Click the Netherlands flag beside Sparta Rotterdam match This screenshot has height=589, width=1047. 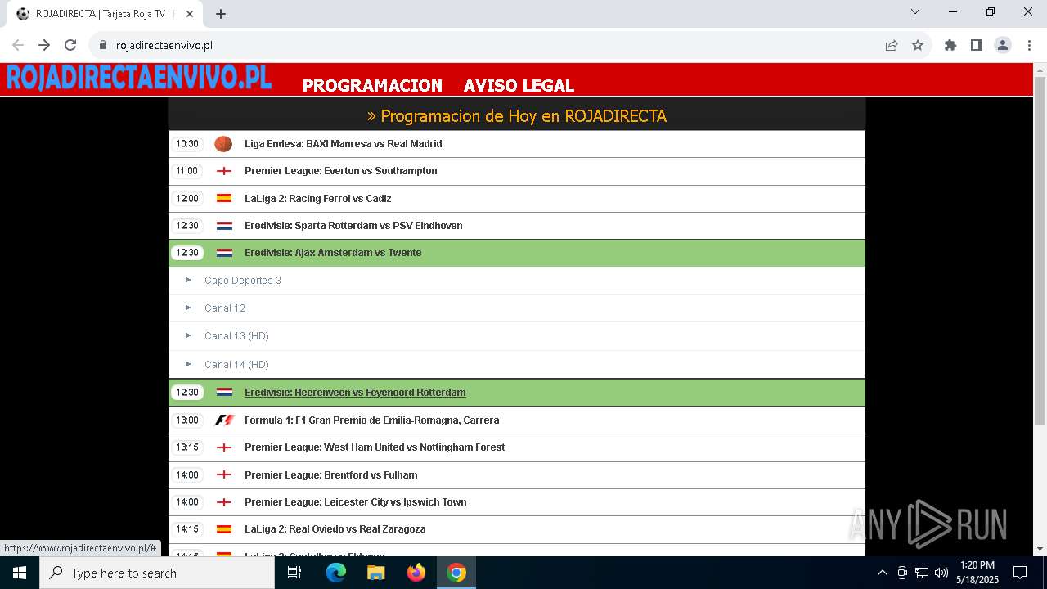point(224,226)
